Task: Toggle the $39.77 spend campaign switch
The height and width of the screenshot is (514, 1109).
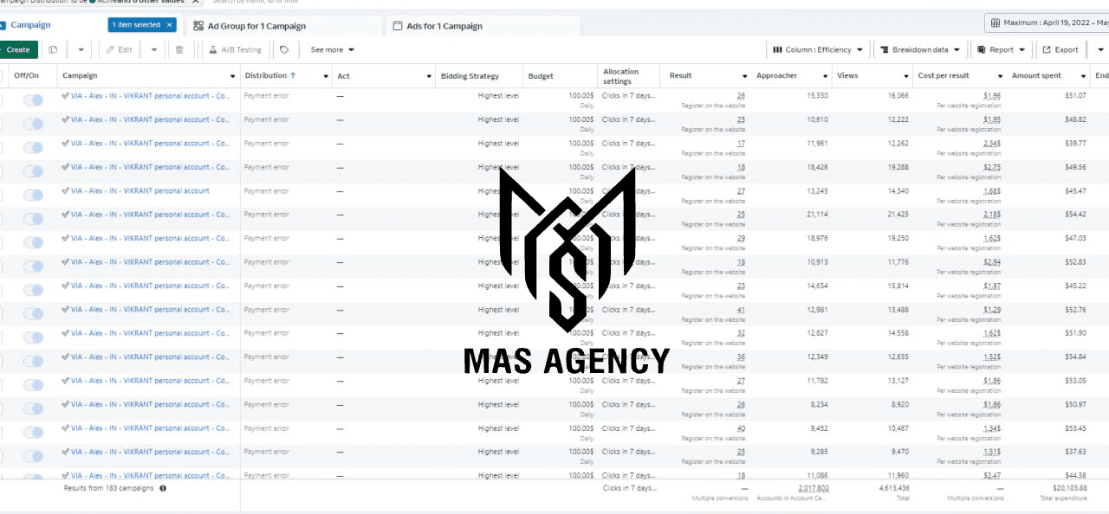Action: coord(34,148)
